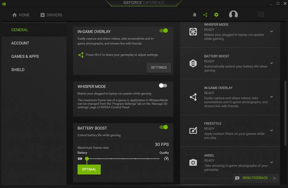Screen dimensions: 288x188
Task: Click the Drivers download icon
Action: tap(43, 15)
